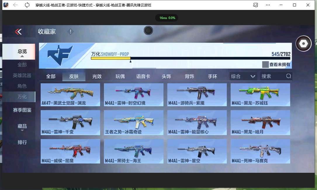Image resolution: width=317 pixels, height=190 pixels.
Task: Open M4A1-雷神-千变 skin card
Action: pos(70,123)
